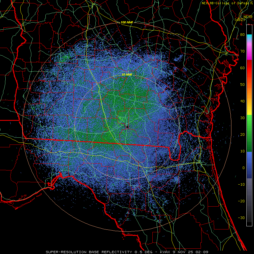Click the 10 value on the dBZ scale
Screen dimensions: 254x254
pyautogui.click(x=242, y=151)
